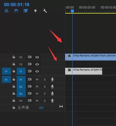This screenshot has width=116, height=126.
Task: Toggle V1 track targeting
Action: tap(21, 71)
